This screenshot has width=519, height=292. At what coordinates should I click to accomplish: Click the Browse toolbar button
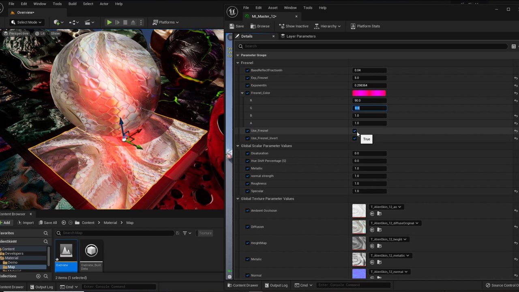260,26
